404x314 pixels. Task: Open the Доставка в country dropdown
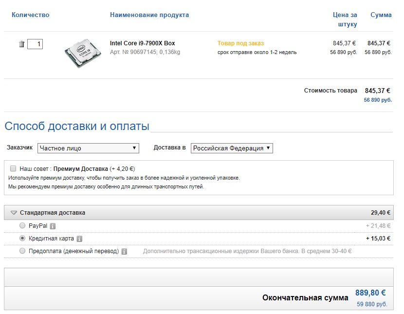232,148
